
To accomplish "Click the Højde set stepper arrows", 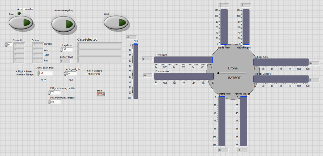I will click(x=61, y=50).
